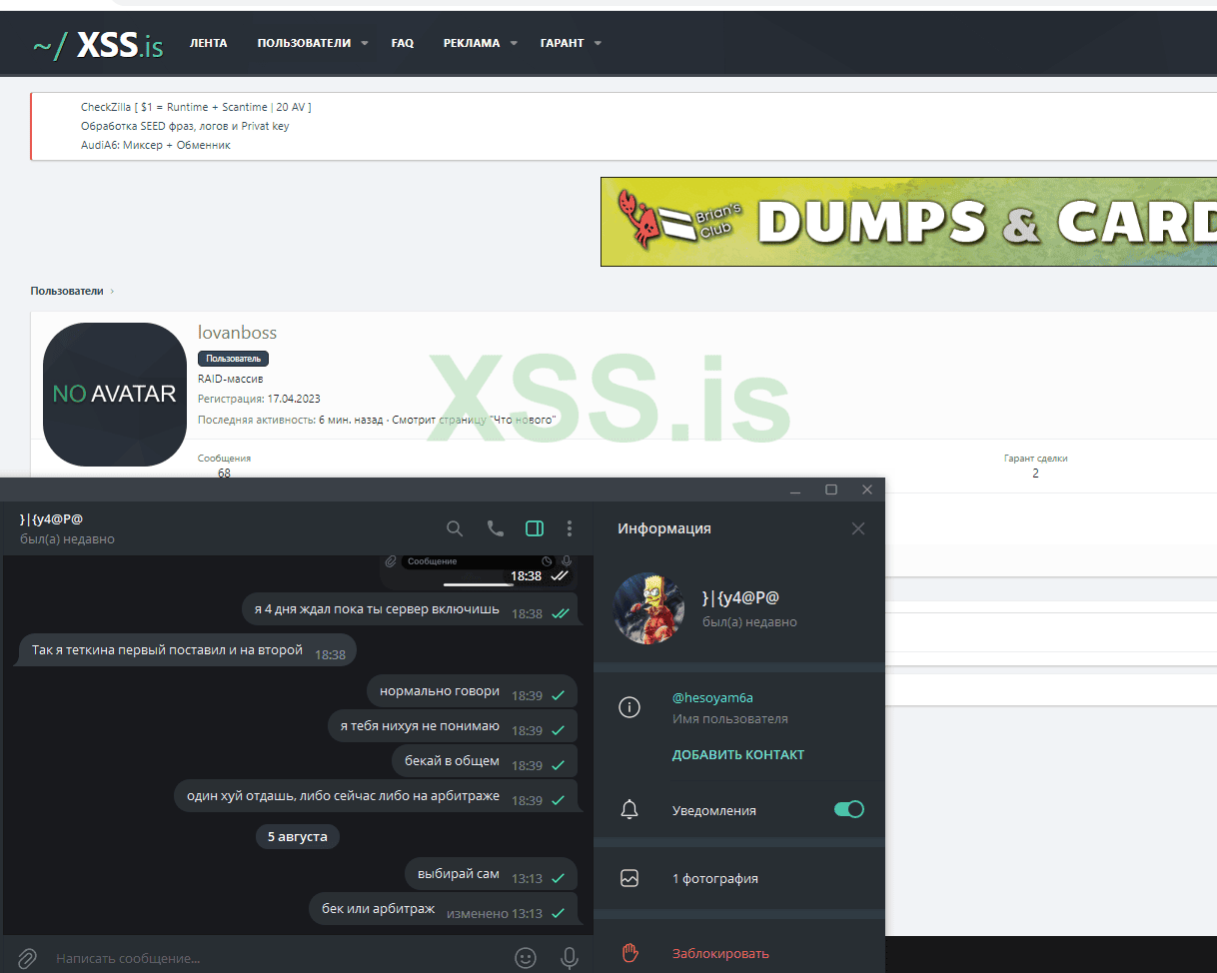Click message "Так я теткина первый поставил"

(188, 651)
